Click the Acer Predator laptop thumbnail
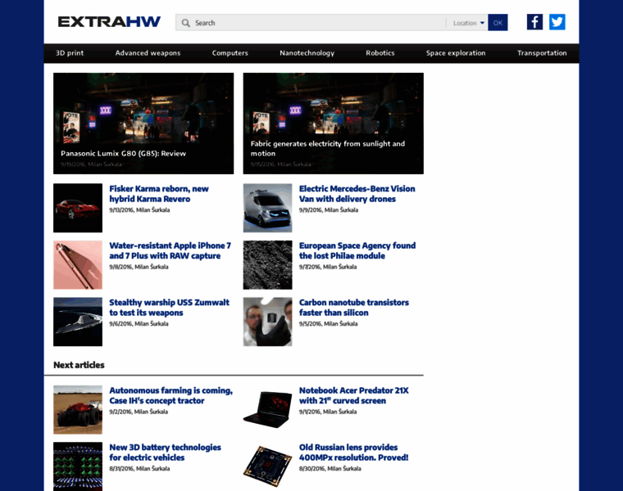Screen dimensions: 623x491 [267, 410]
